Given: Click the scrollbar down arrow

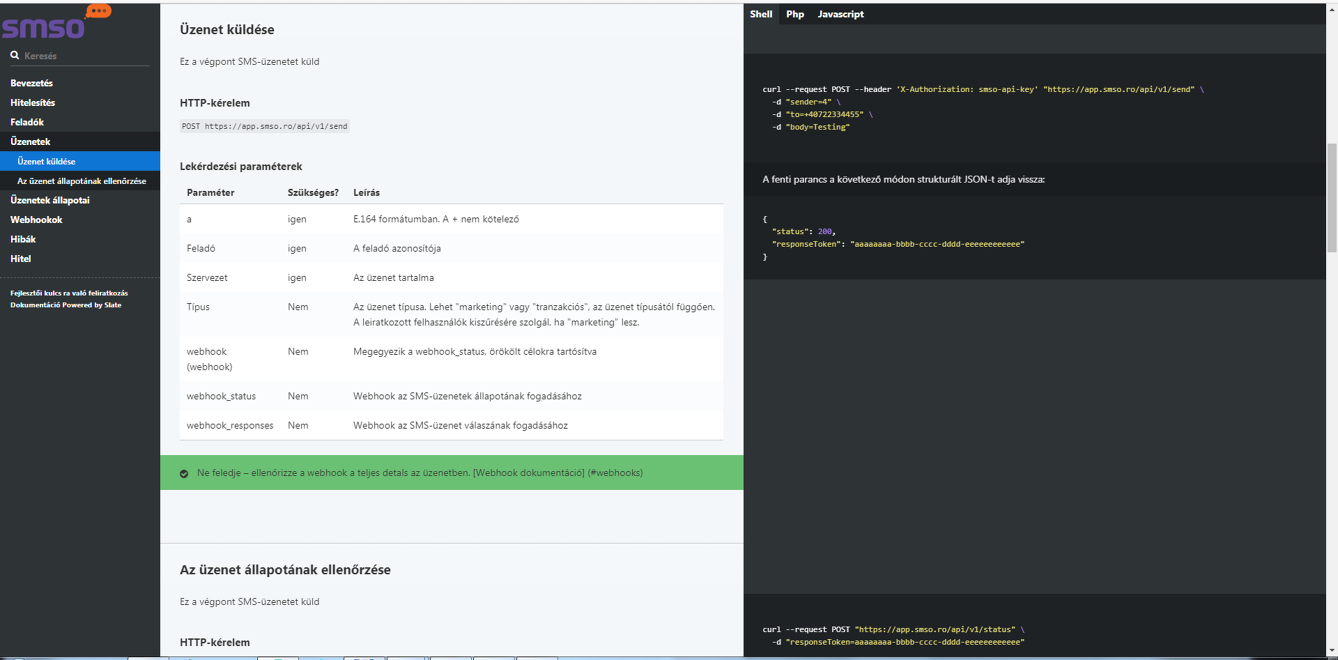Looking at the screenshot, I should [1332, 651].
